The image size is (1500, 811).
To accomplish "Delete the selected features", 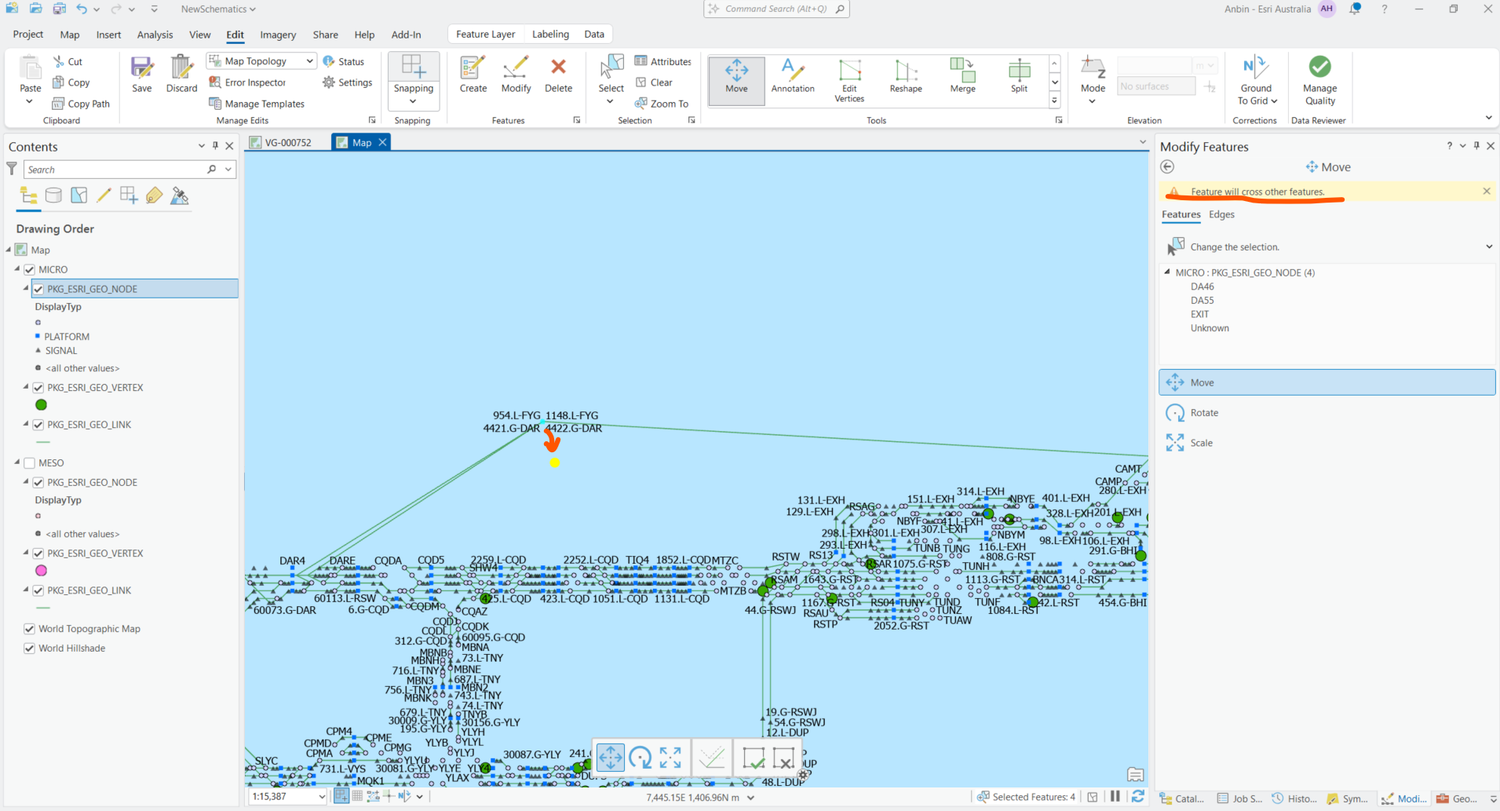I will [x=558, y=75].
